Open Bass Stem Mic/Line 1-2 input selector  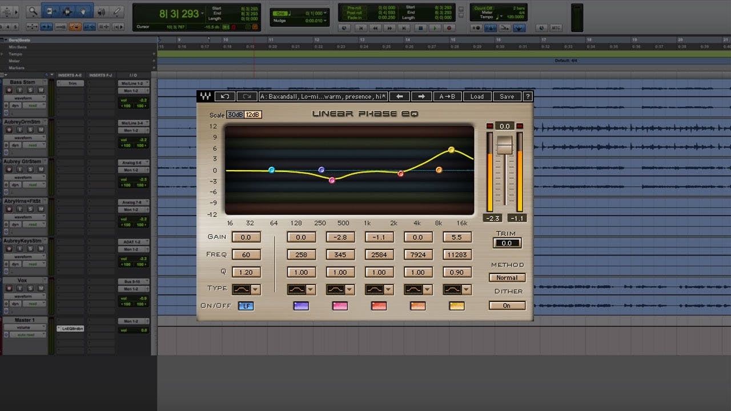pos(134,83)
